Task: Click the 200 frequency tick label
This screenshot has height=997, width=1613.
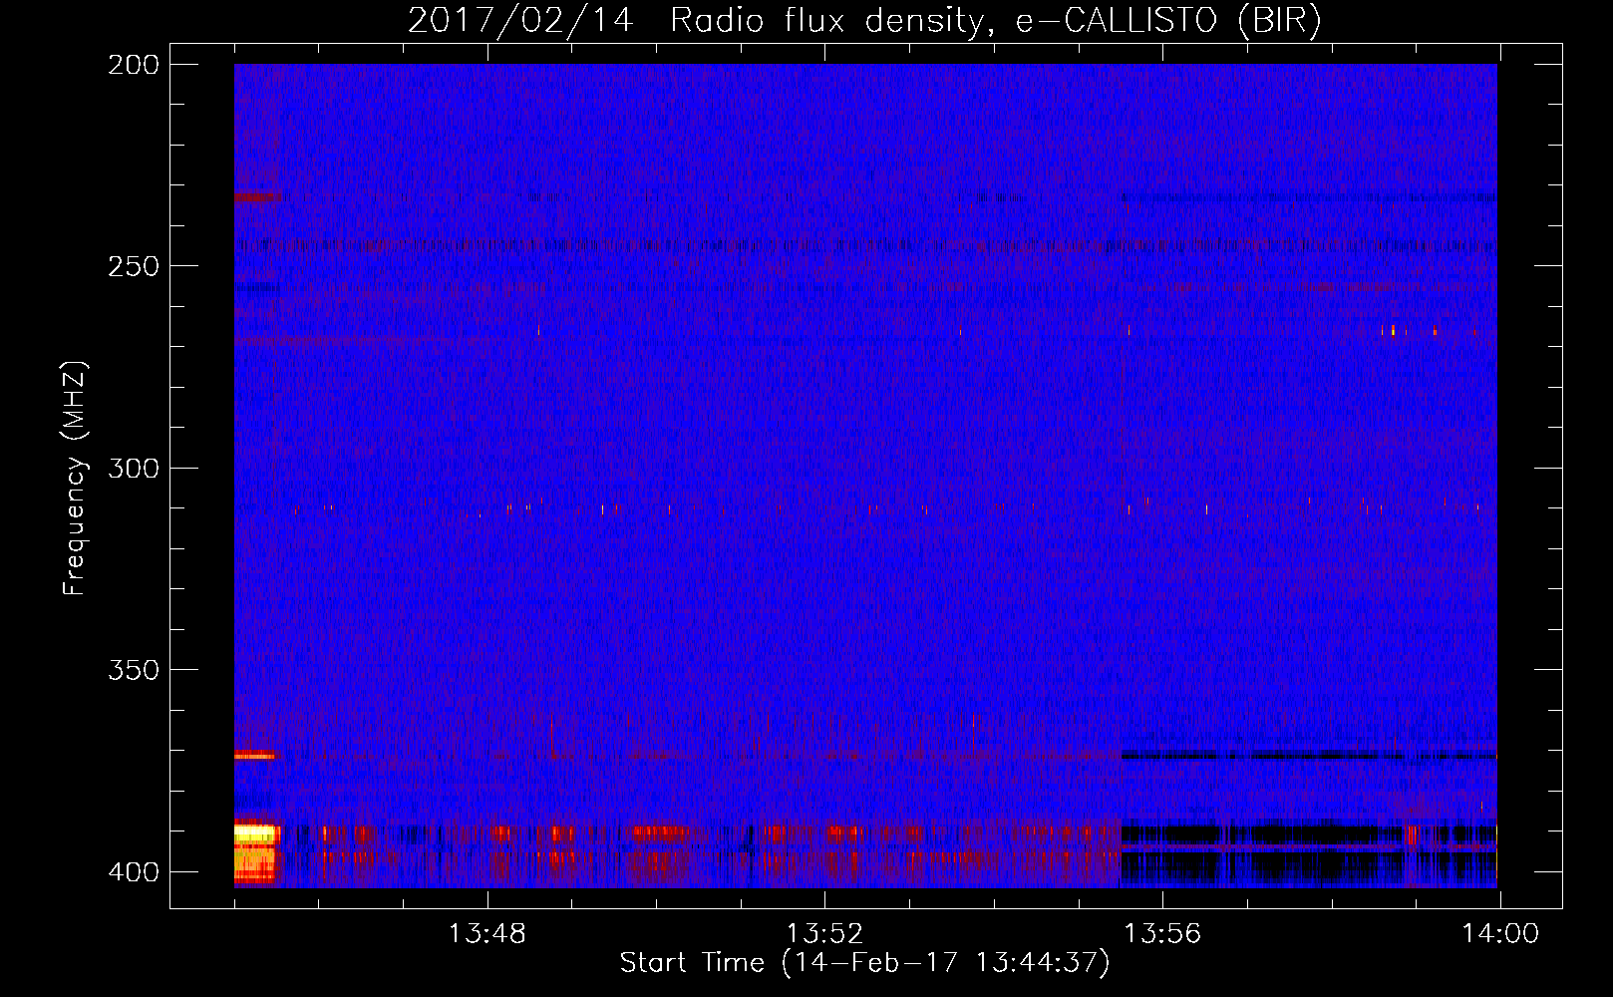Action: [x=133, y=65]
